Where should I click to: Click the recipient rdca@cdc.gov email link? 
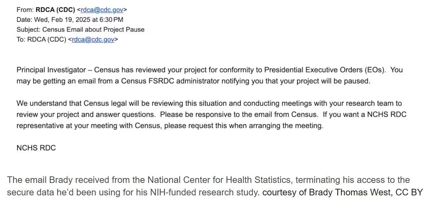pos(93,39)
